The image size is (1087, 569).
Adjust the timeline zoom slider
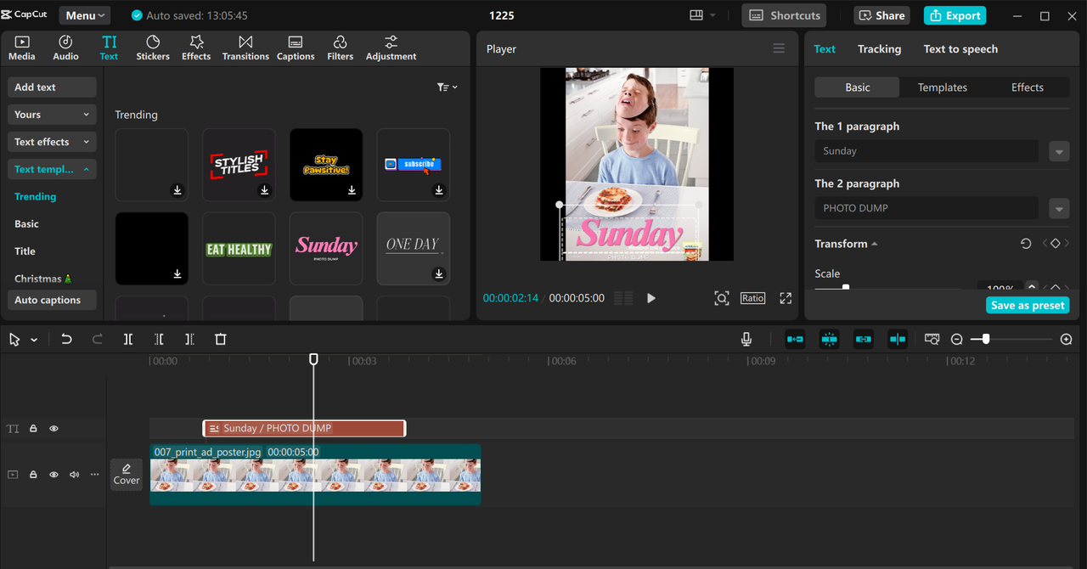[x=985, y=339]
